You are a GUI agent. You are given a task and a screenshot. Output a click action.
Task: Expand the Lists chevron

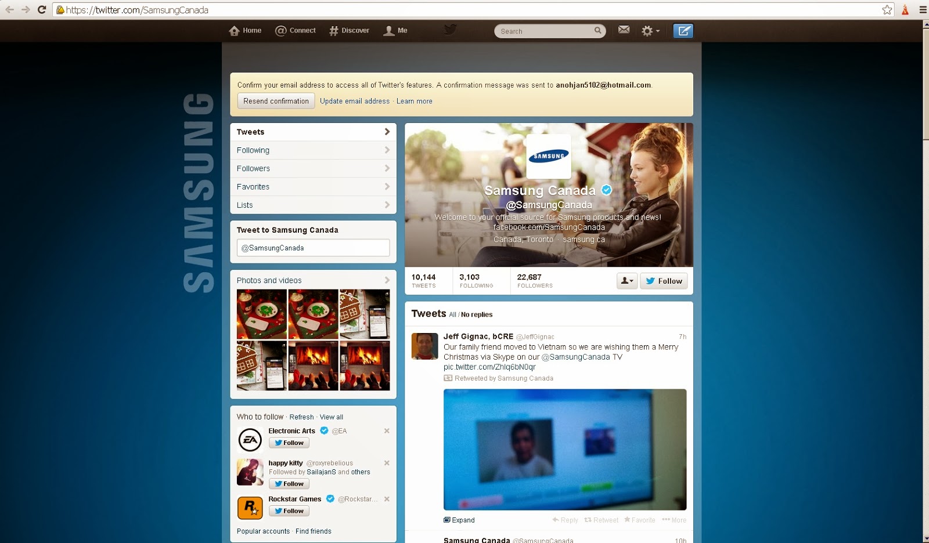(x=387, y=205)
